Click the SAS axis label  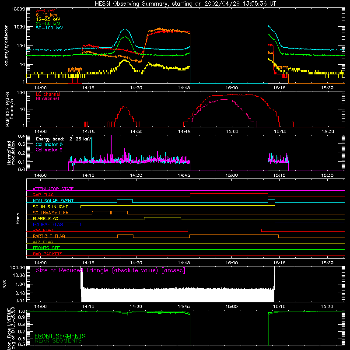tap(5, 284)
